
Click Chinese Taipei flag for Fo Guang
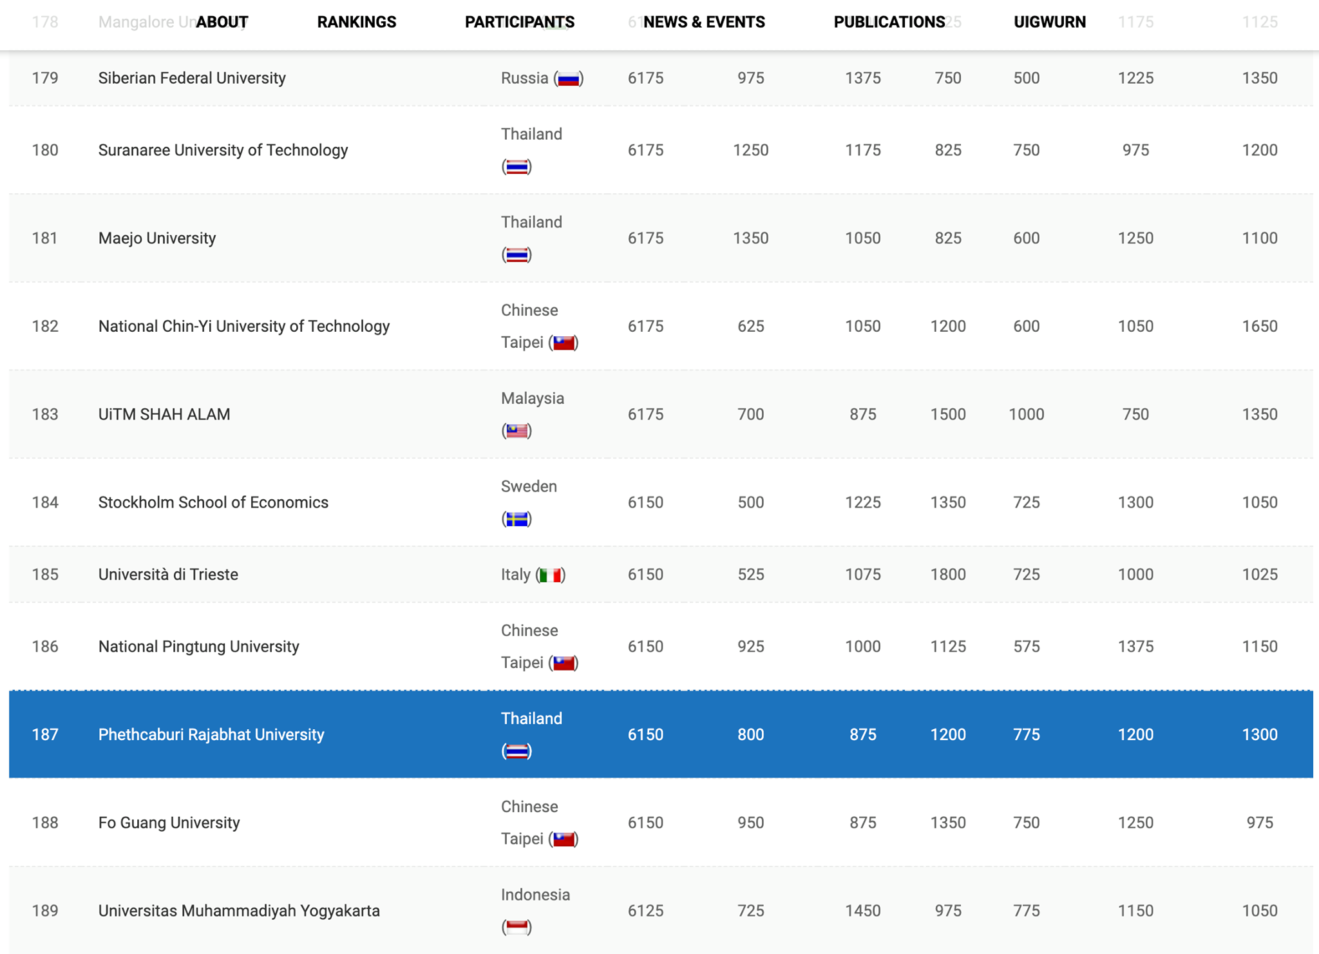pyautogui.click(x=564, y=839)
